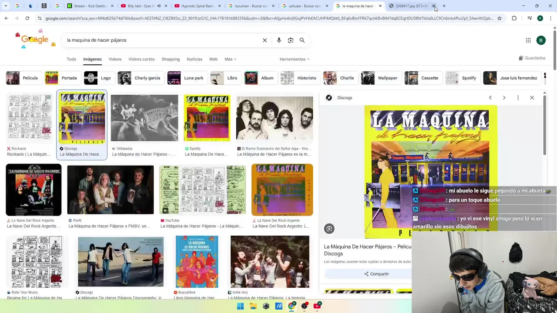Open the new browser tab
This screenshot has width=557, height=313.
(x=444, y=6)
